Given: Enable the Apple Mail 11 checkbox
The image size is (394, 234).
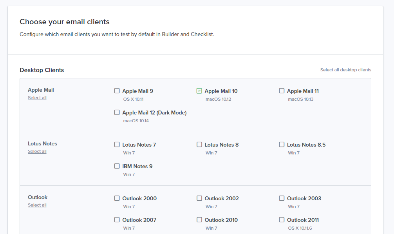Looking at the screenshot, I should [282, 91].
